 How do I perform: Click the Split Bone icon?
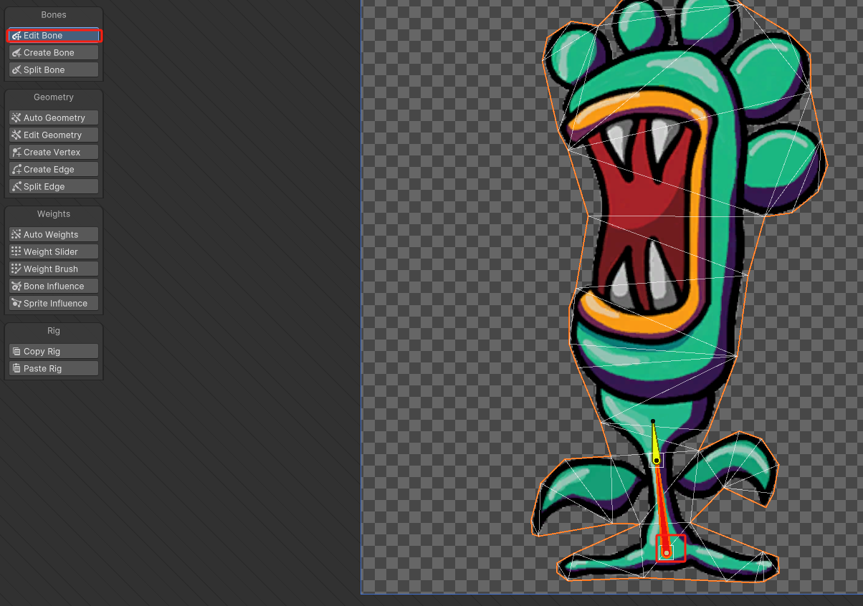pos(16,69)
